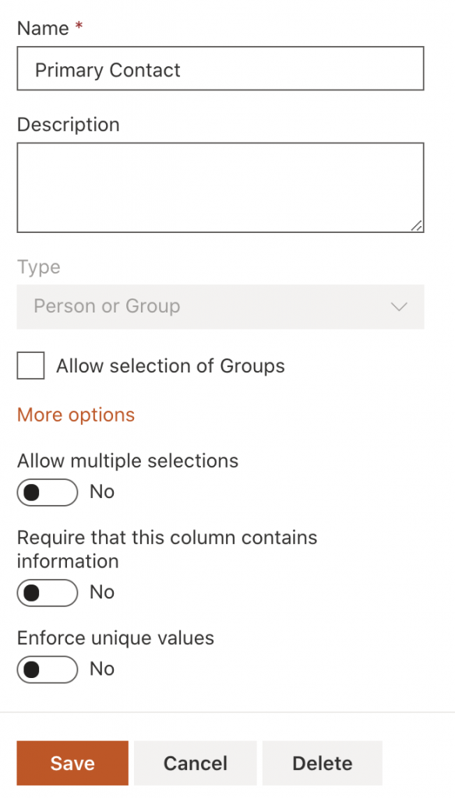Click the Description text area
Screen dimensions: 455x798
tap(220, 187)
